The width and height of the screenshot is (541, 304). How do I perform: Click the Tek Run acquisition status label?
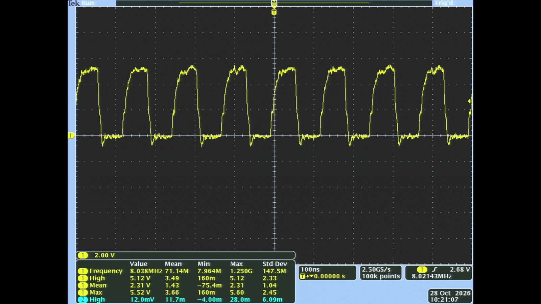click(81, 3)
